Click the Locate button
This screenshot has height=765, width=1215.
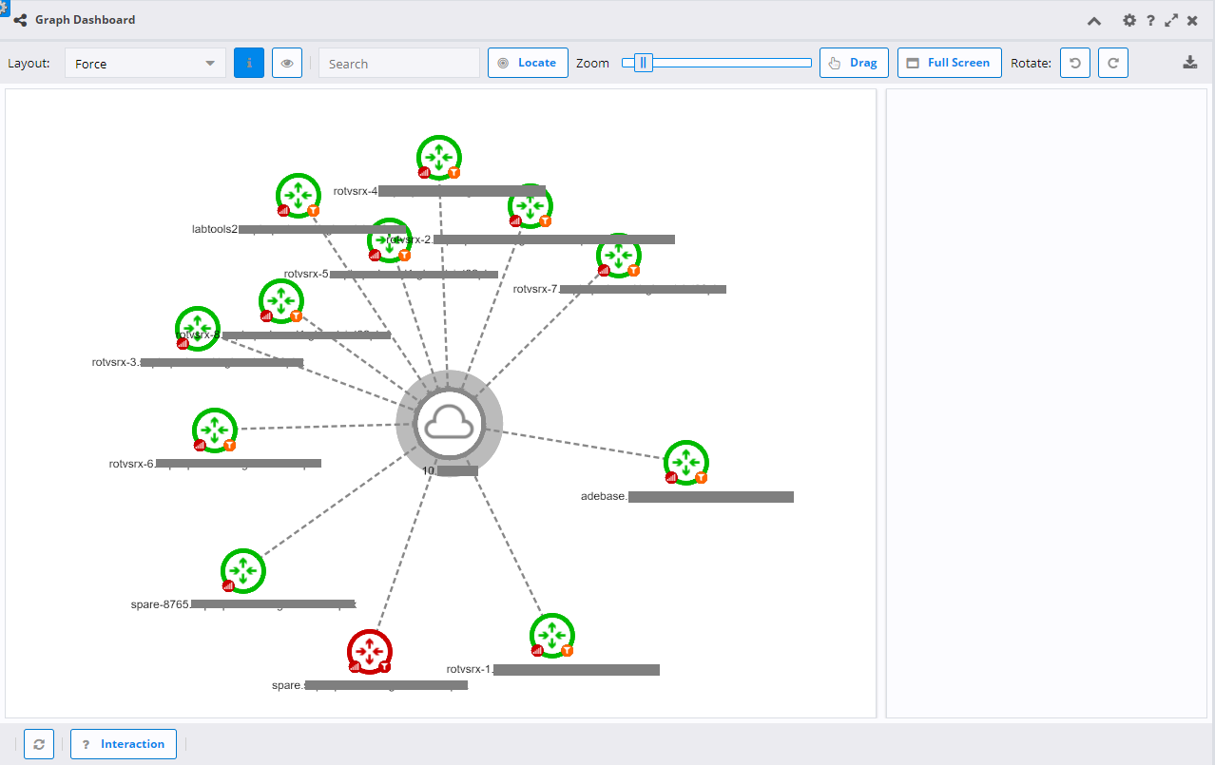[x=528, y=63]
